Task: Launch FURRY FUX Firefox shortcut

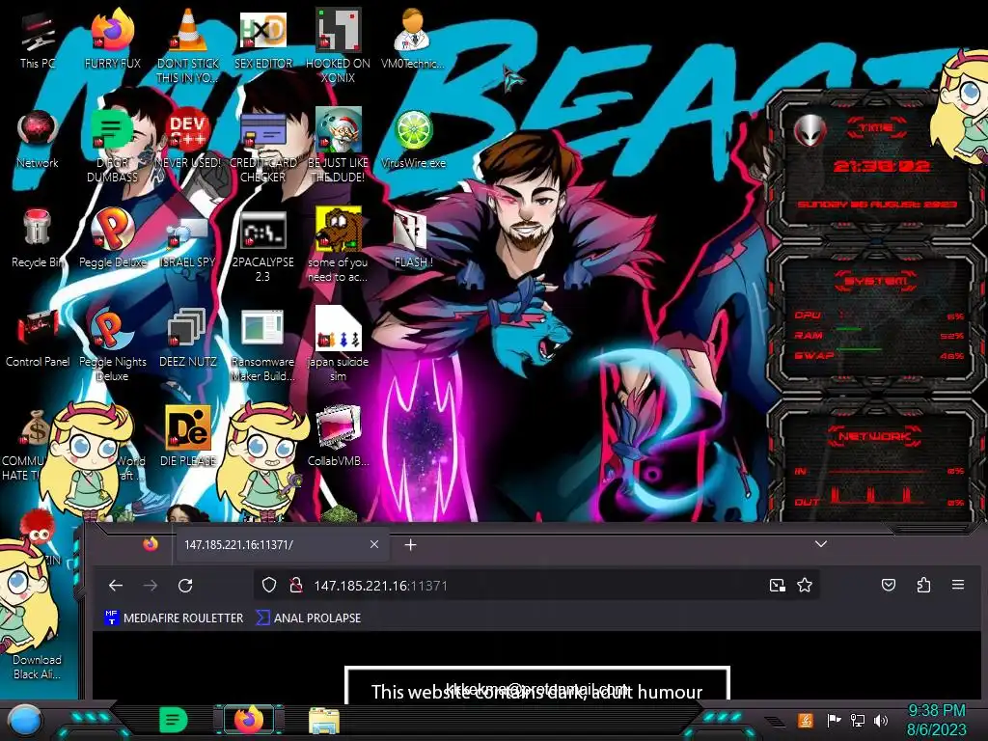Action: 112,39
